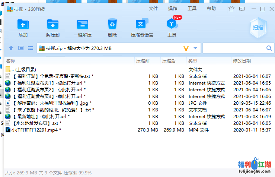
Task: Click the 解压到 (Extract to) icon
Action: tap(53, 25)
